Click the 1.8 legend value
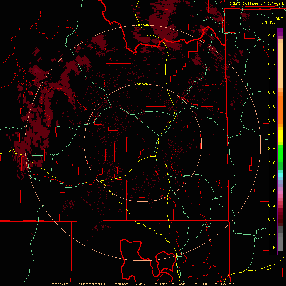This screenshot has width=286, height=286. click(272, 177)
